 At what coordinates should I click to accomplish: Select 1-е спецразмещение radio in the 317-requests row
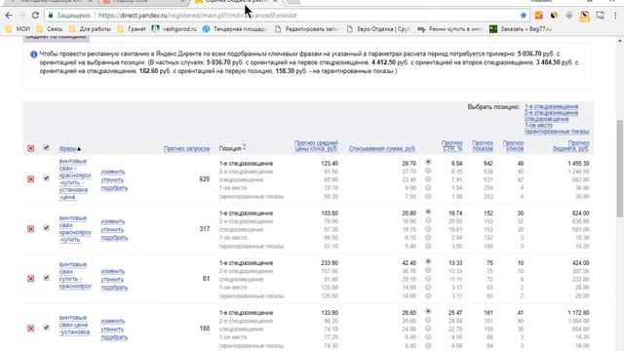click(x=428, y=212)
